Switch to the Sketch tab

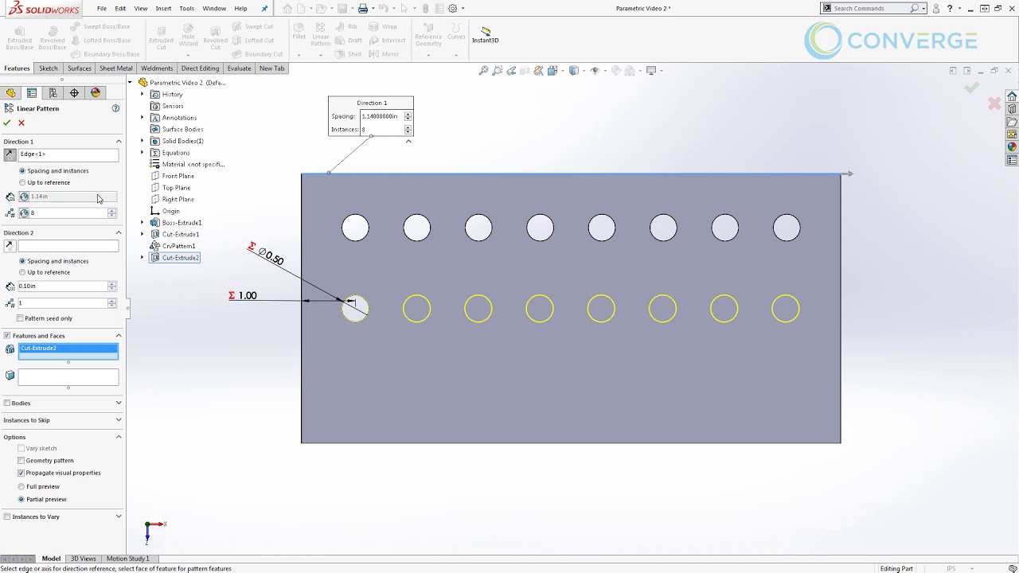coord(49,68)
